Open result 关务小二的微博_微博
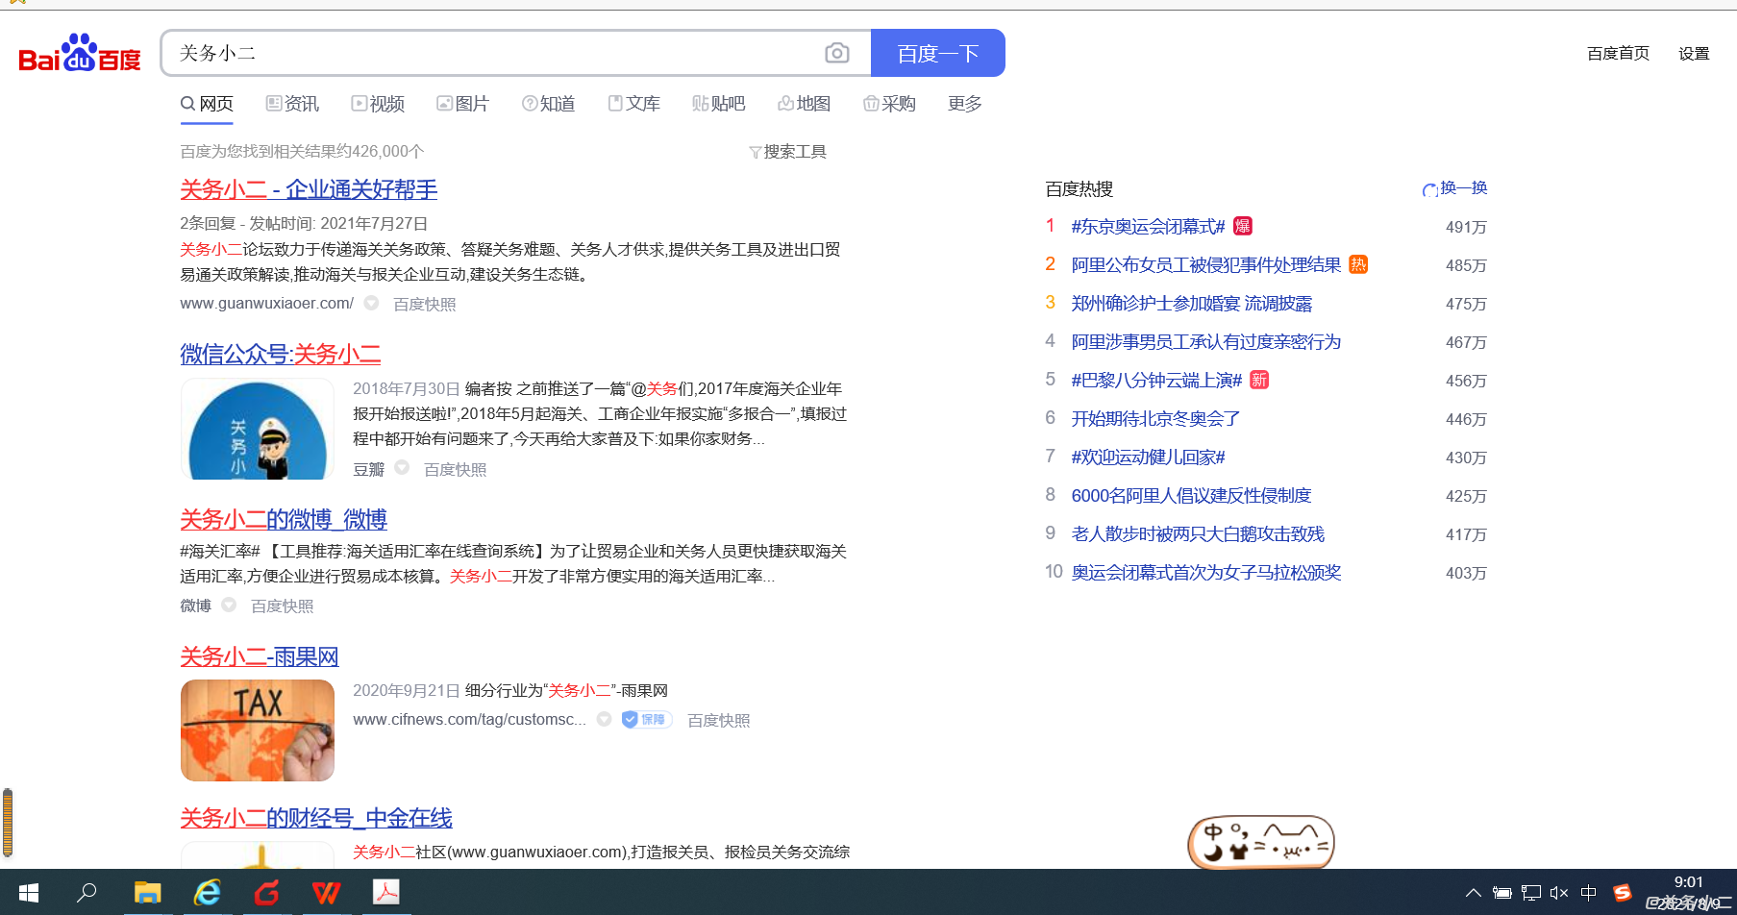1737x915 pixels. 284,520
